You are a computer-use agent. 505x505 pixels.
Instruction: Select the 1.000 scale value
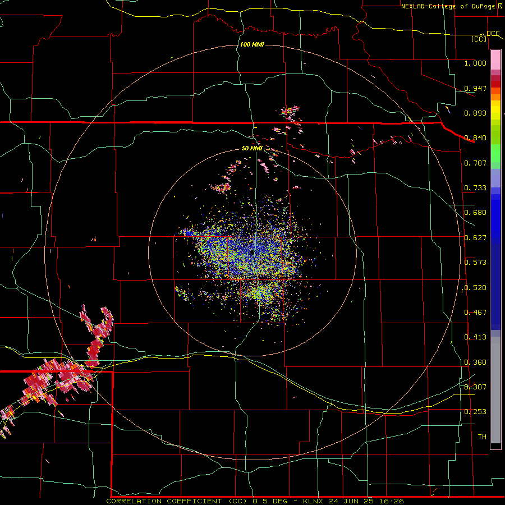(x=475, y=63)
